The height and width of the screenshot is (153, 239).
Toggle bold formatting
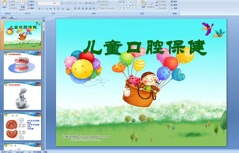click(x=40, y=9)
